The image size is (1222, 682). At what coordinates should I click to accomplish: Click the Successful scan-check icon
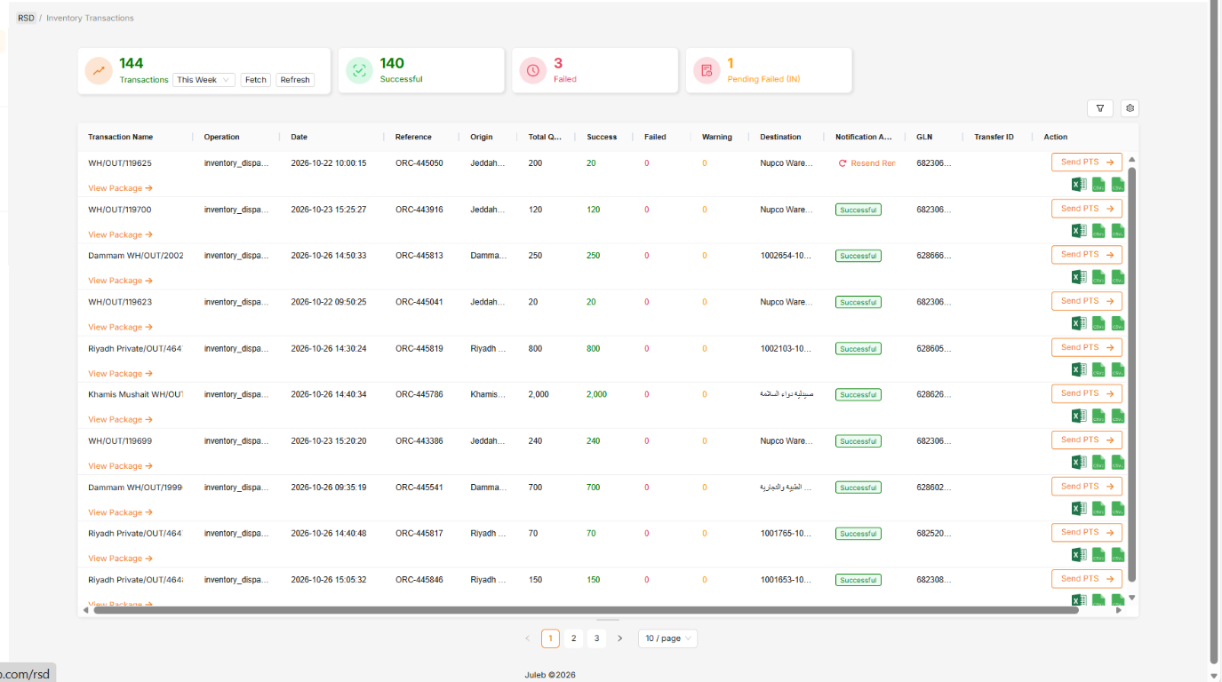(x=359, y=70)
